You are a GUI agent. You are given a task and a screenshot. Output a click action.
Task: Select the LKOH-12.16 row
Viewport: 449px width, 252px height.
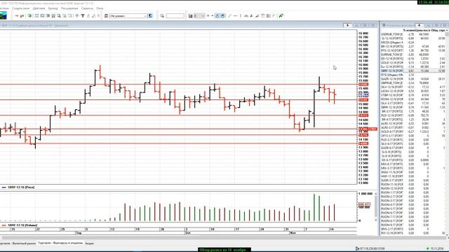tap(413, 91)
